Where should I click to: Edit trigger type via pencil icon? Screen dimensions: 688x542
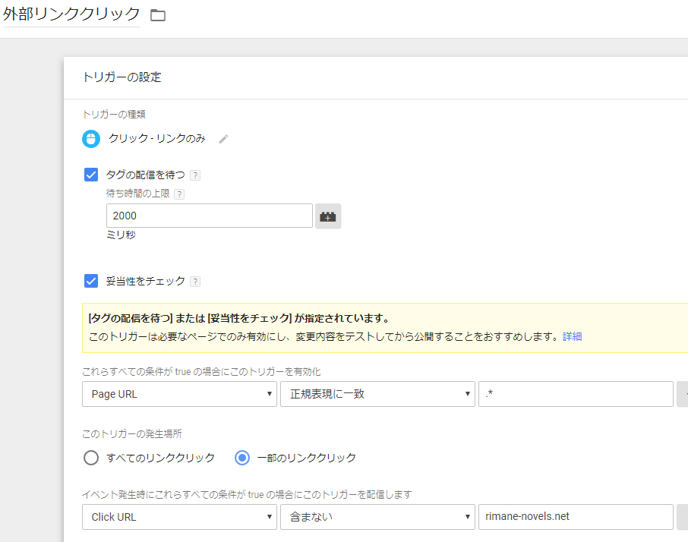click(223, 139)
